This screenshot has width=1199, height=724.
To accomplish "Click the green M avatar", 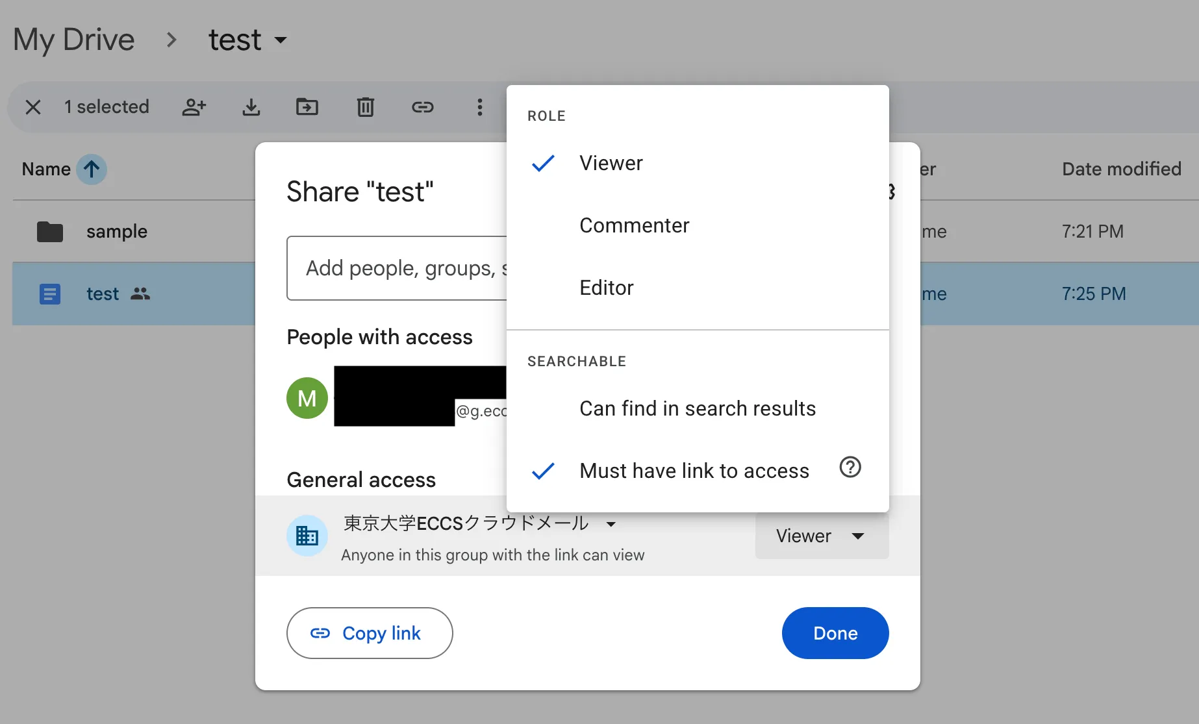I will 307,398.
